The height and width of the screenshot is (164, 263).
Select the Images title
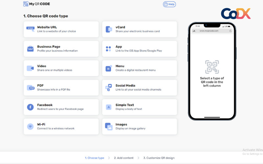click(121, 124)
